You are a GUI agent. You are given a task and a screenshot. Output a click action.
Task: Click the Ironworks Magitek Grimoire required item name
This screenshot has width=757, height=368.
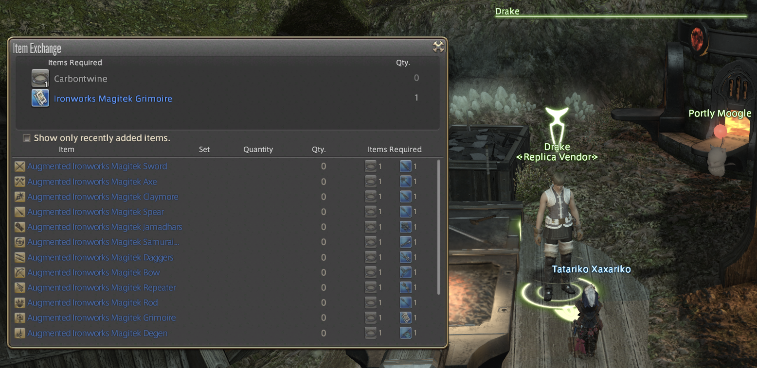(113, 99)
